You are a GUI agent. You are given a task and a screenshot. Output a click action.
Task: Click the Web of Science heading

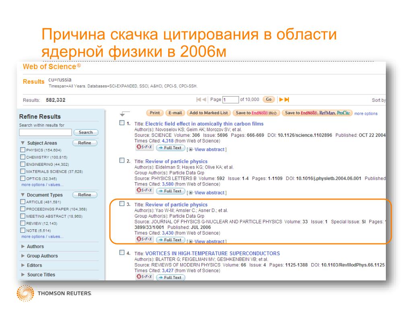pyautogui.click(x=52, y=67)
